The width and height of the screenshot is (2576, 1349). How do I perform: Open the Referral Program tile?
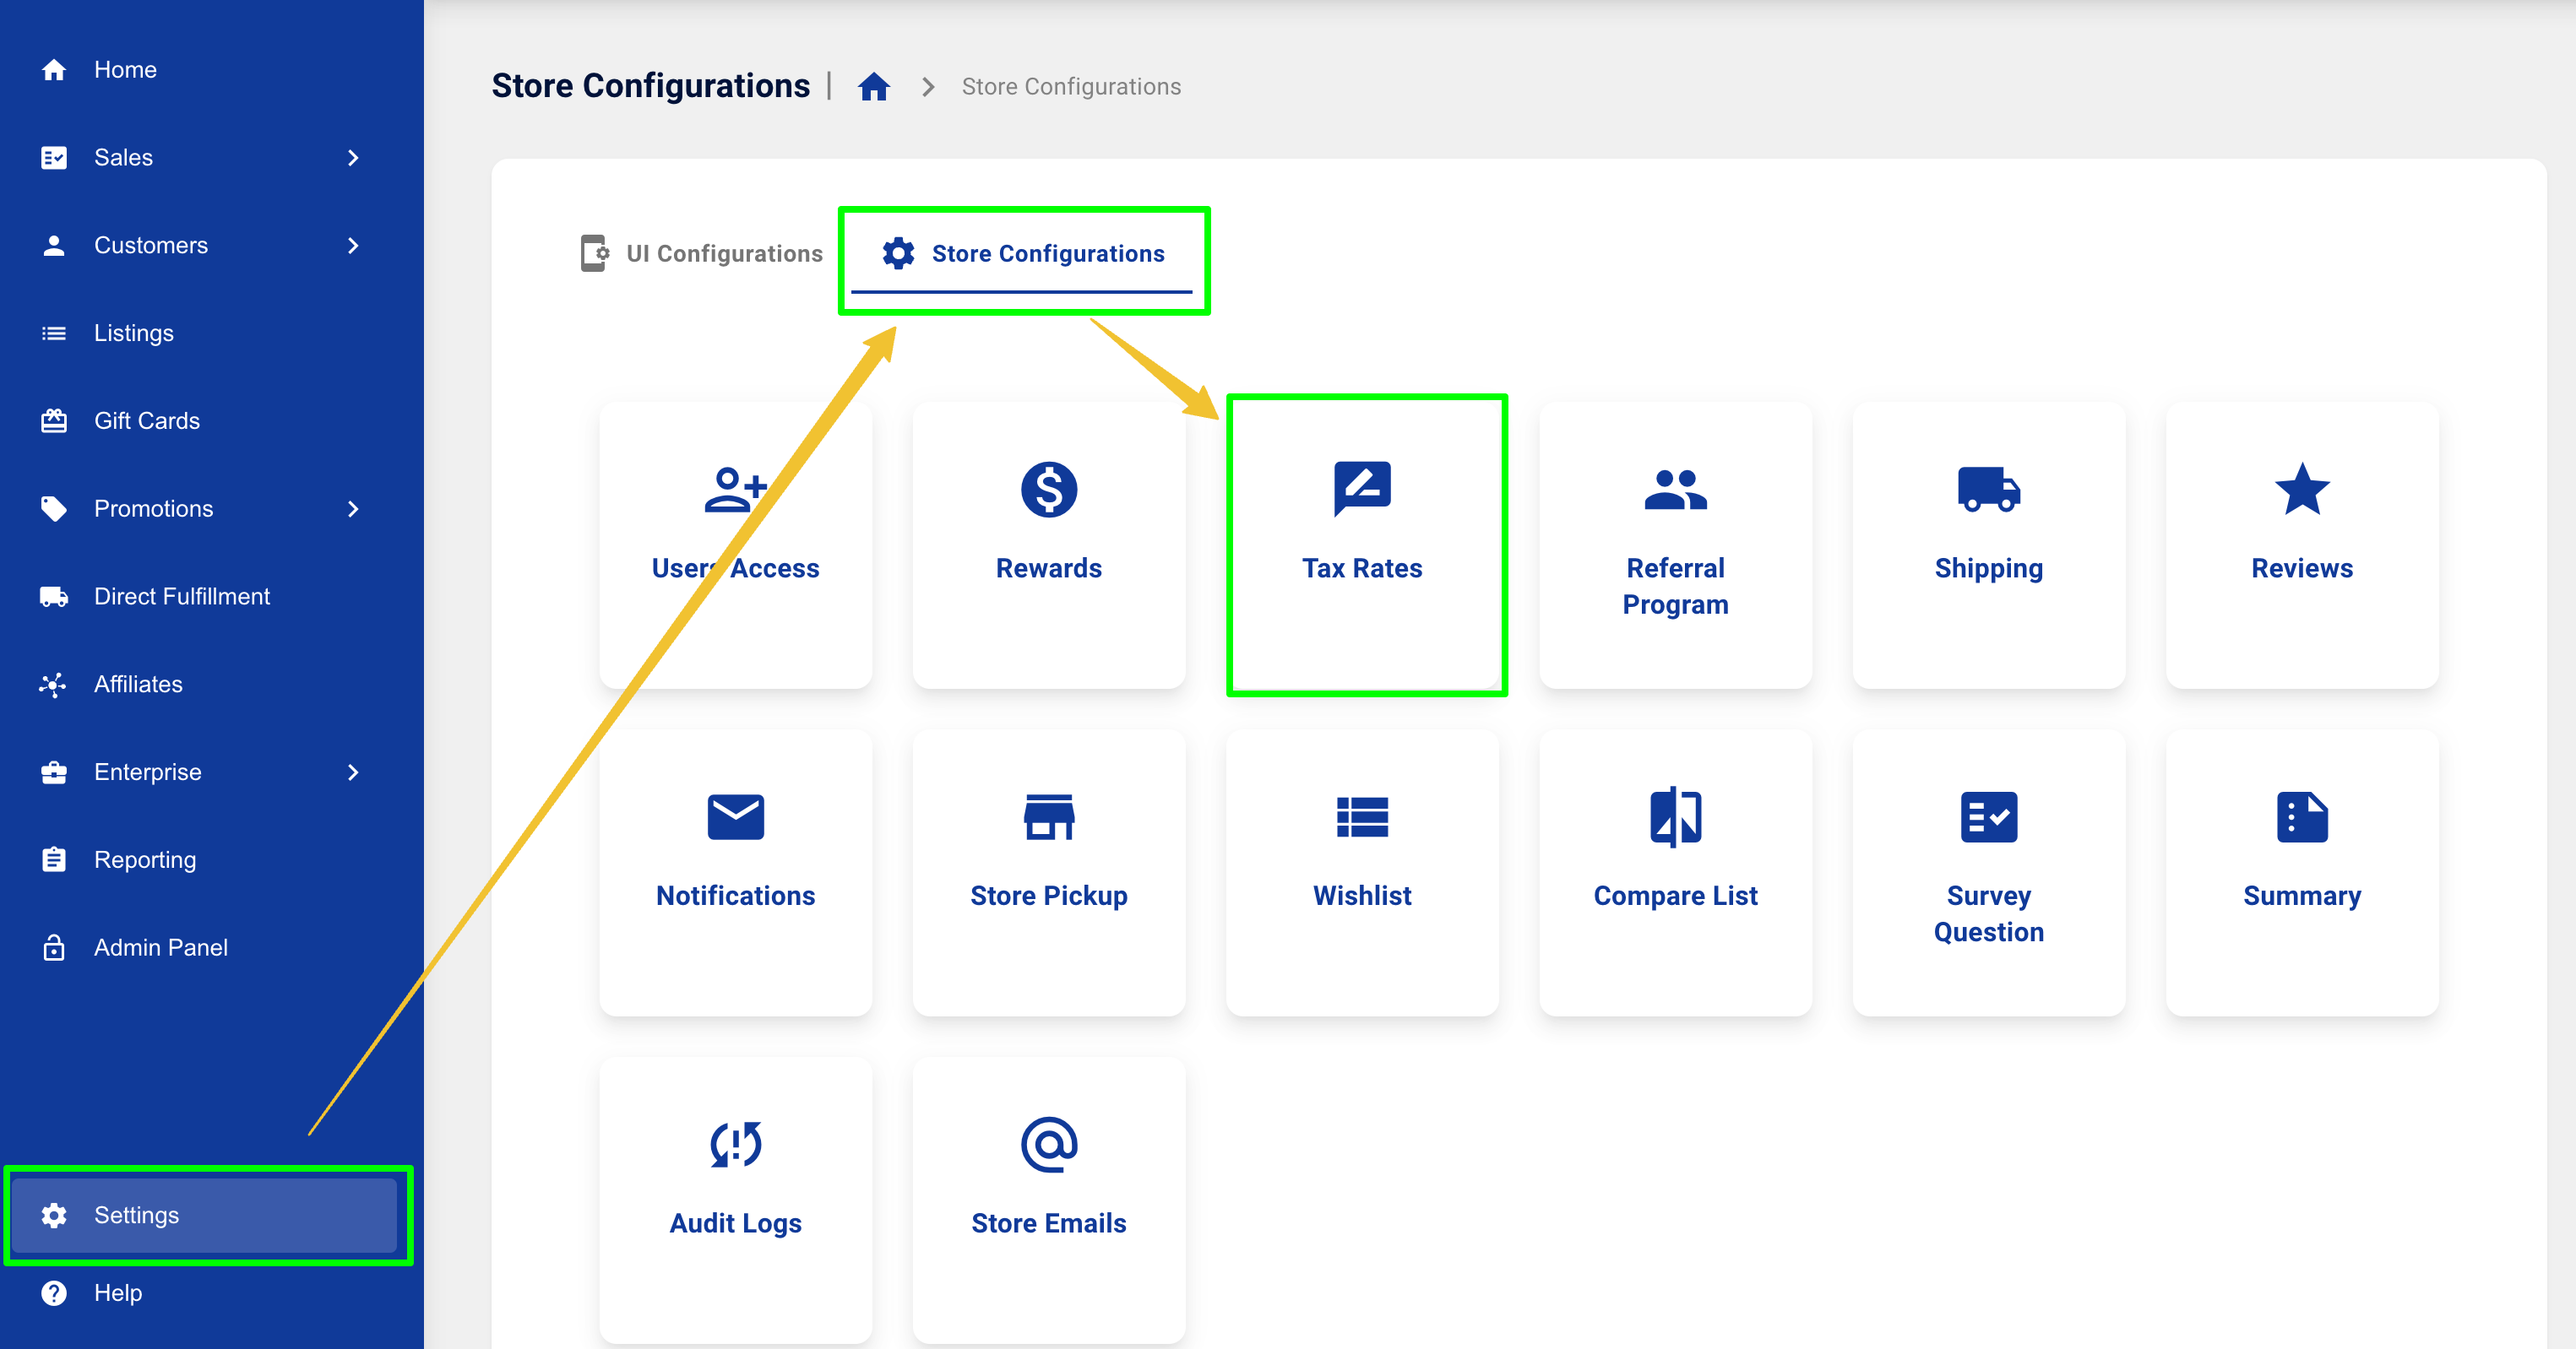click(x=1675, y=545)
